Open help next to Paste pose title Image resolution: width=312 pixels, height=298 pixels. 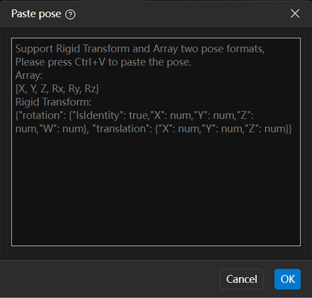pyautogui.click(x=70, y=14)
